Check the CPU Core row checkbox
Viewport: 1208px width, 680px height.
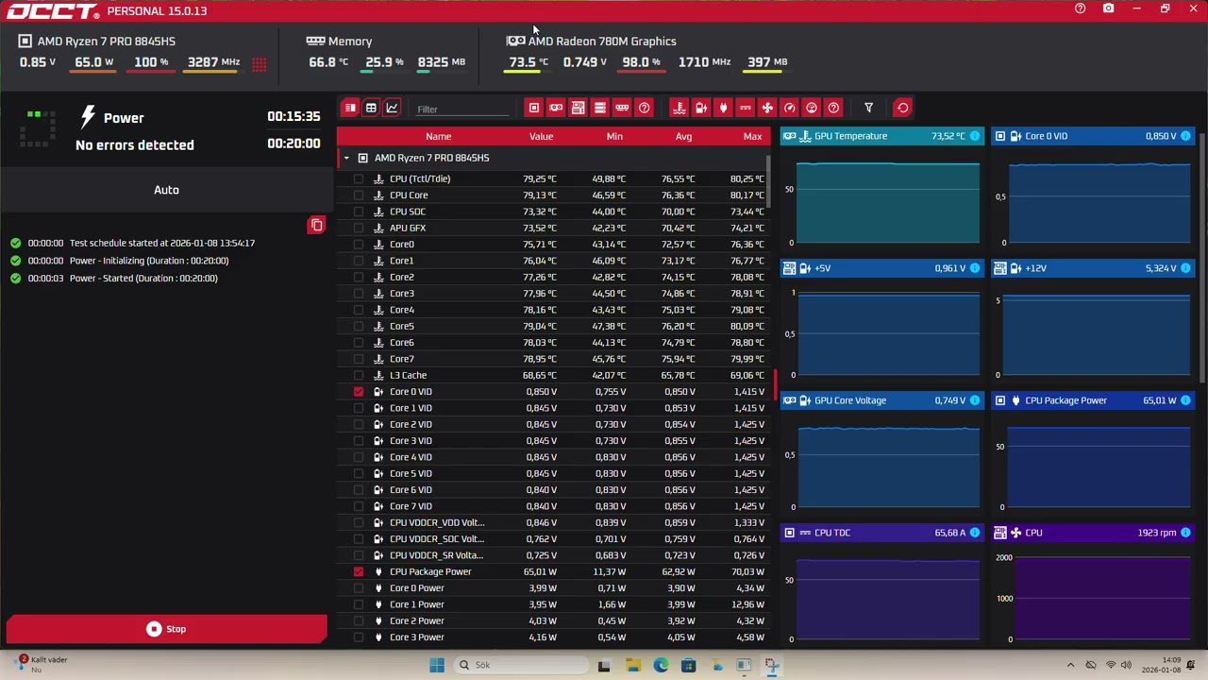click(x=359, y=195)
